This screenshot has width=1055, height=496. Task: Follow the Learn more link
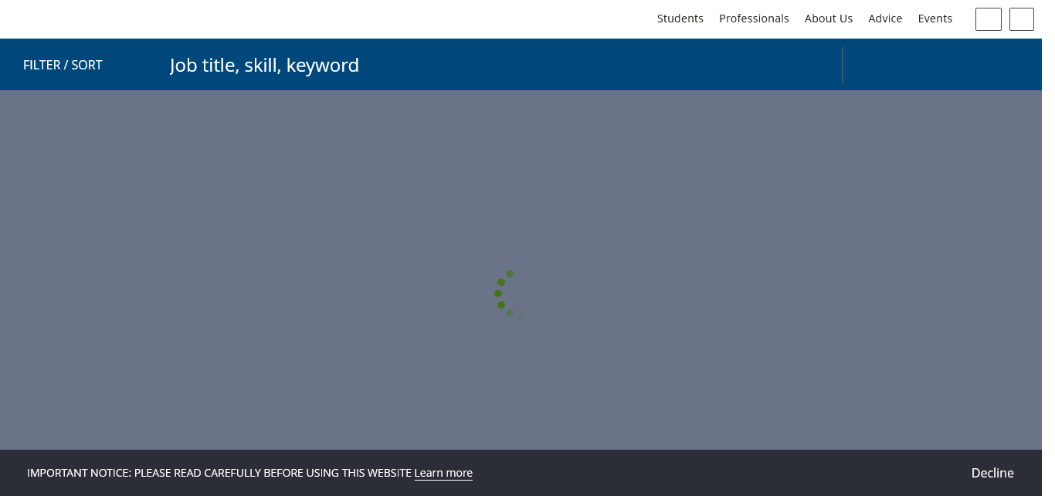tap(443, 473)
